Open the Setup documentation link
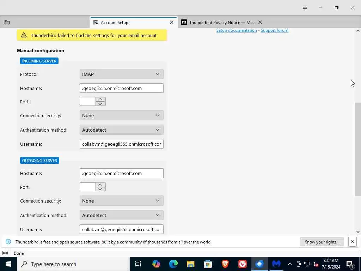Screen dimensions: 361x271 pyautogui.click(x=237, y=30)
